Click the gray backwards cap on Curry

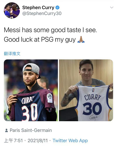(x=32, y=69)
